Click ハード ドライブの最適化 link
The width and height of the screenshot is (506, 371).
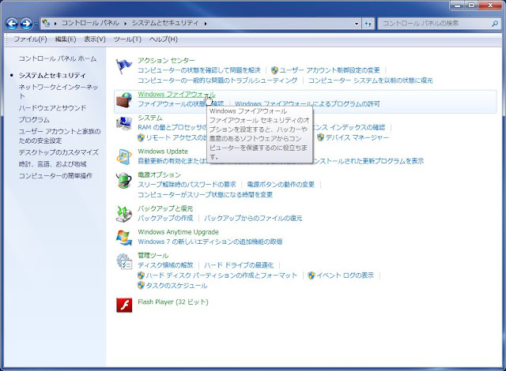click(x=239, y=265)
